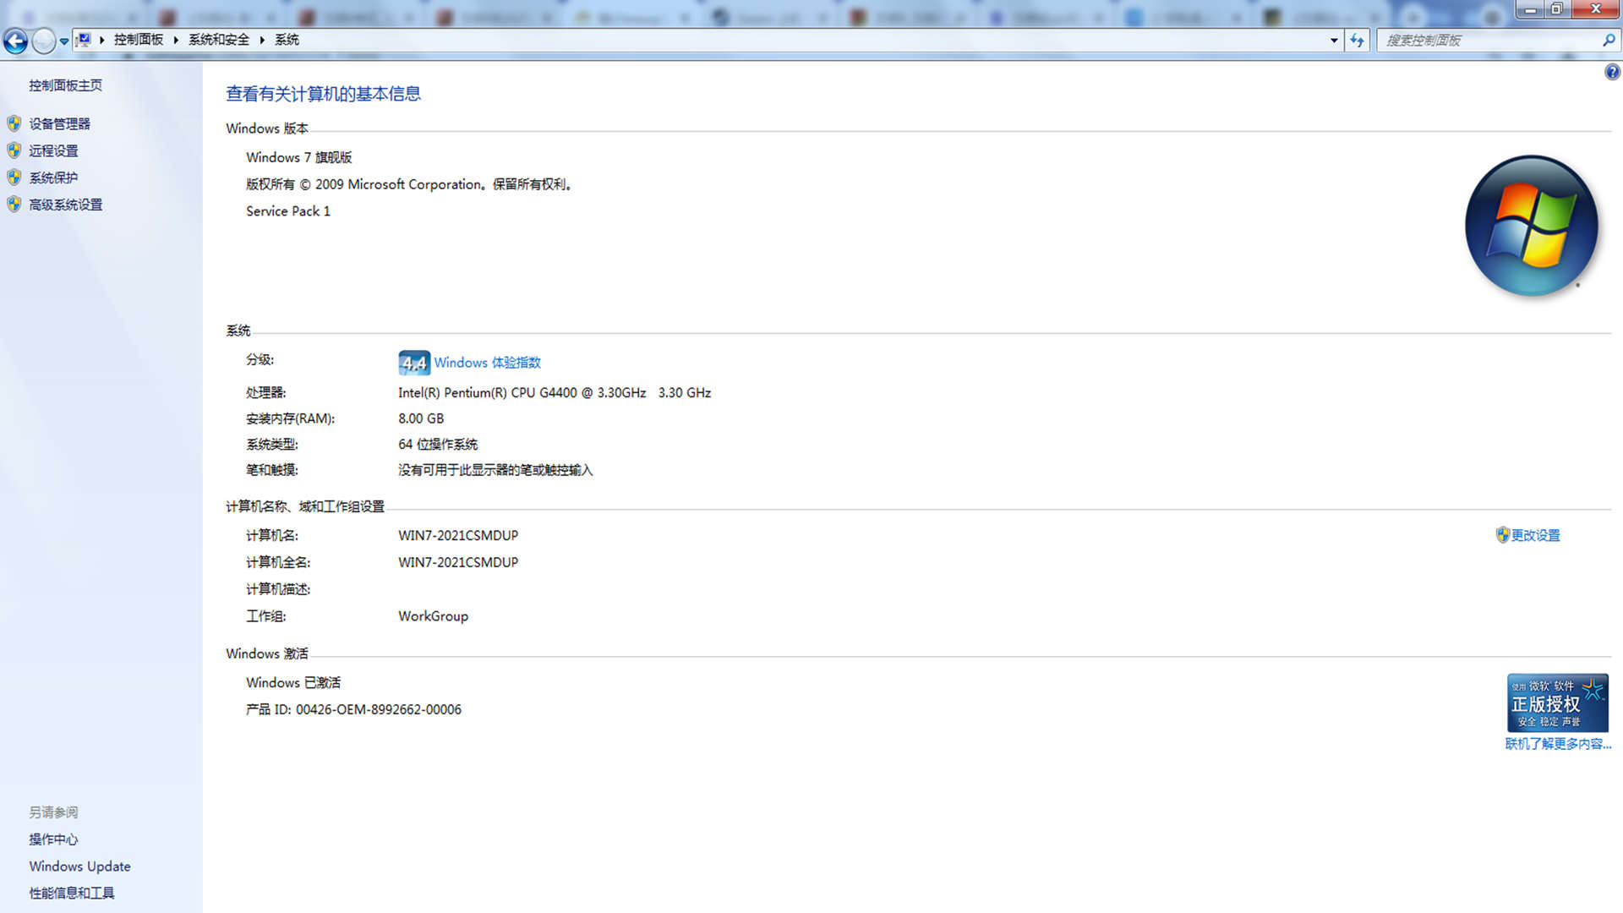Click shield icon next to 系统保护
Screen dimensions: 1623x913
[x=14, y=178]
